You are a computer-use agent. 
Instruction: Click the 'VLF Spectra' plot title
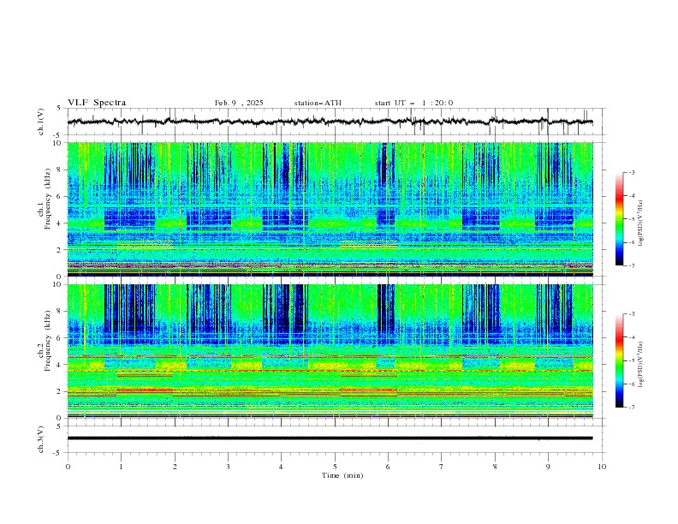click(x=97, y=103)
